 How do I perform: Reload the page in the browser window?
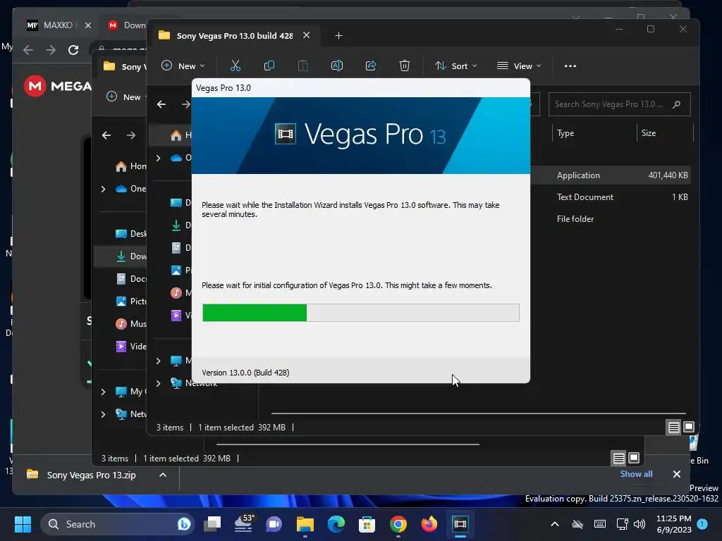pos(73,50)
